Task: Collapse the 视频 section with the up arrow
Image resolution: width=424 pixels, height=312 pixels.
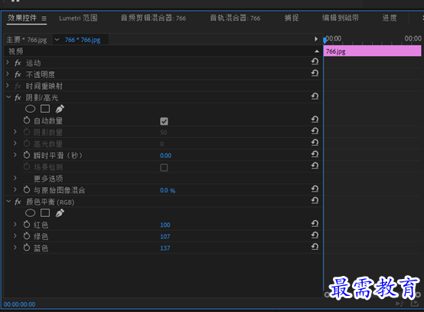Action: [317, 51]
